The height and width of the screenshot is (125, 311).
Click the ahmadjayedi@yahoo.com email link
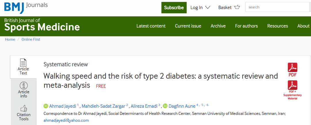(66, 120)
